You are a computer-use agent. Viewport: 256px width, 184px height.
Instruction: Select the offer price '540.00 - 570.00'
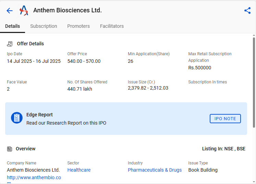click(84, 61)
